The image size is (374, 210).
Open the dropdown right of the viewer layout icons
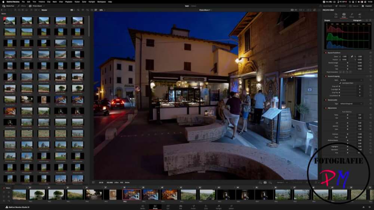(282, 182)
